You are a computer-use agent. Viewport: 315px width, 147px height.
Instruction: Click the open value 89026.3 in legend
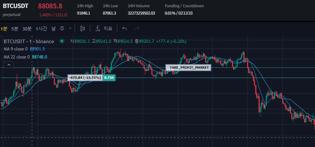tap(82, 41)
